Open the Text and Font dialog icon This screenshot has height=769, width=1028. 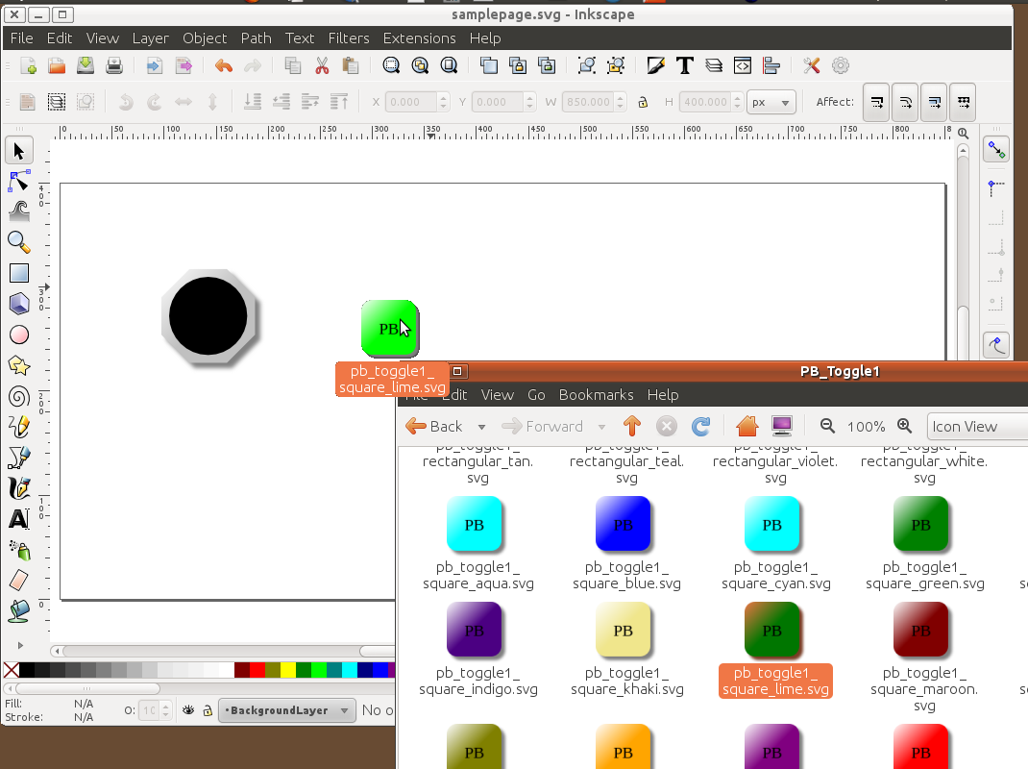coord(685,65)
